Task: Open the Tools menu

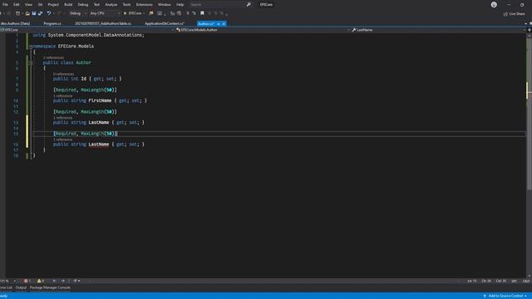Action: (126, 5)
